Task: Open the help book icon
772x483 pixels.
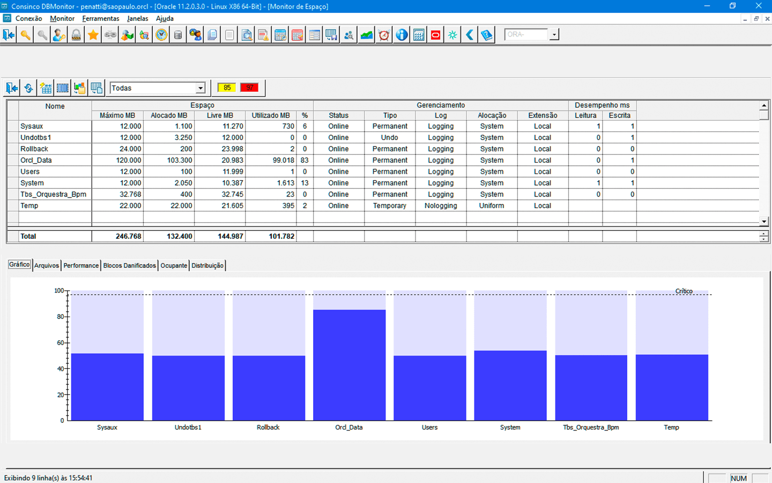Action: point(487,35)
